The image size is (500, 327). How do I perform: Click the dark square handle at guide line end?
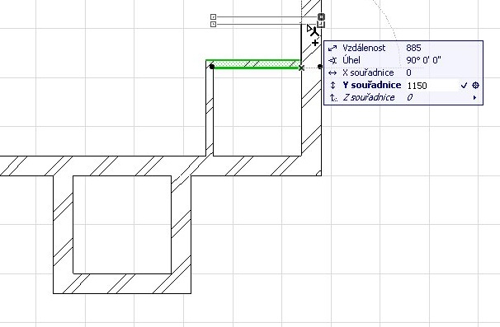(321, 16)
